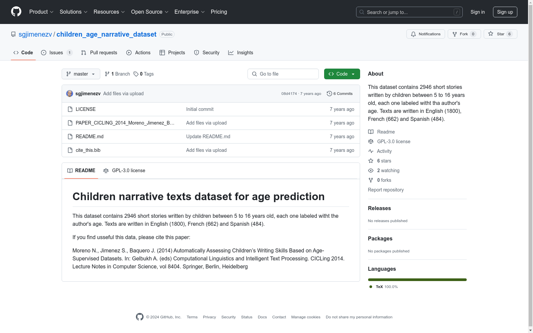
Task: Click the Sign up button
Action: (505, 12)
